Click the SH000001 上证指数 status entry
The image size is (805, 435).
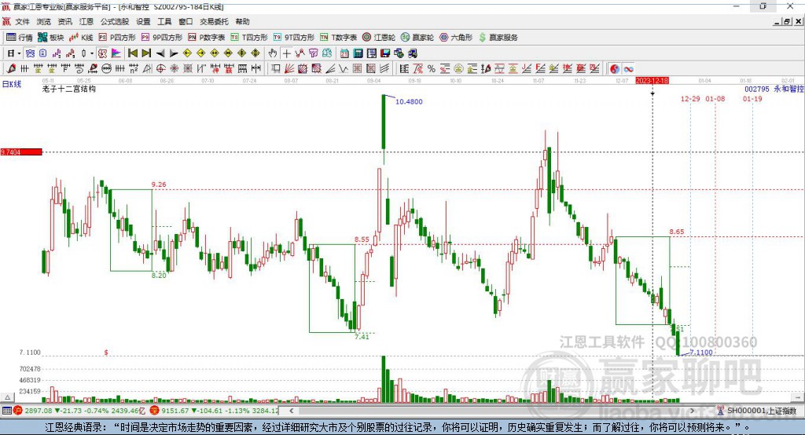coord(761,411)
